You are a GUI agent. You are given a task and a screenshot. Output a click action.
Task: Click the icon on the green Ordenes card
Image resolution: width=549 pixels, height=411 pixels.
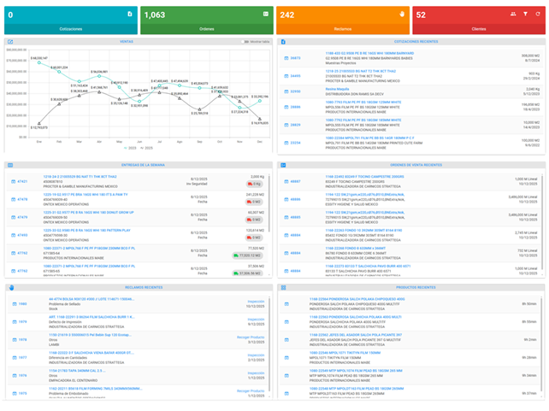click(x=265, y=15)
